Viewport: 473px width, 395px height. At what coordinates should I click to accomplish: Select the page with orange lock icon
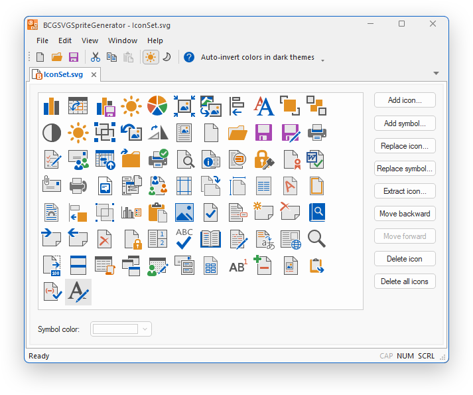133,240
